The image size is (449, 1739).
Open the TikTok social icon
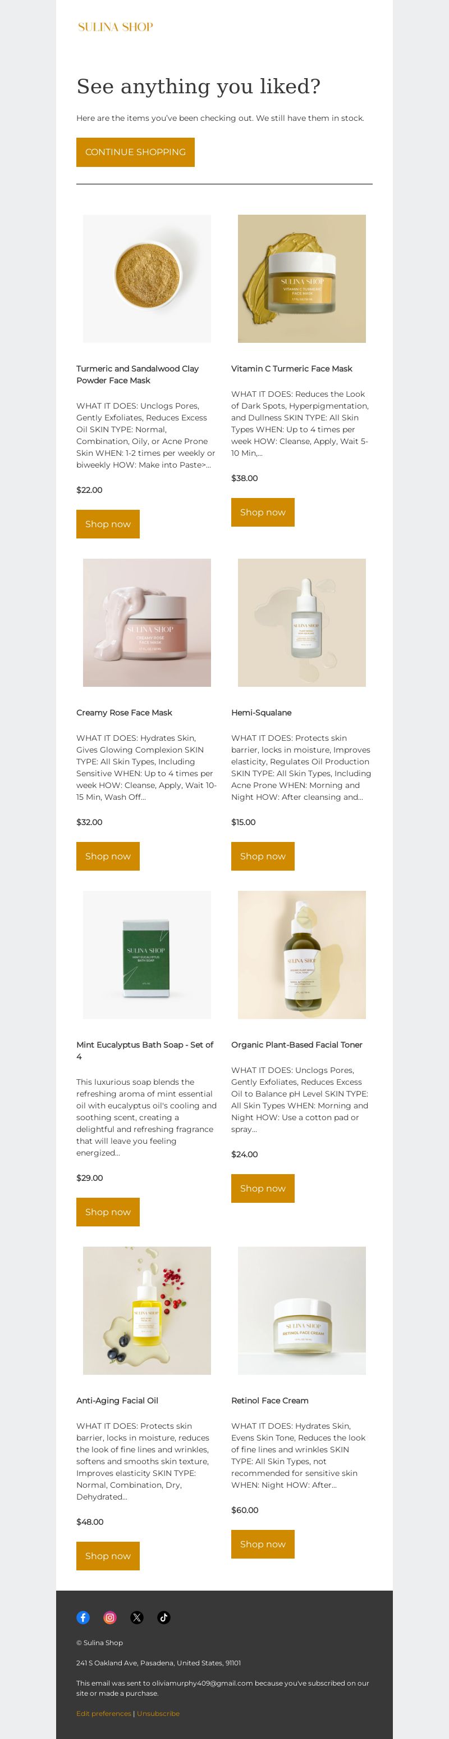point(164,1617)
